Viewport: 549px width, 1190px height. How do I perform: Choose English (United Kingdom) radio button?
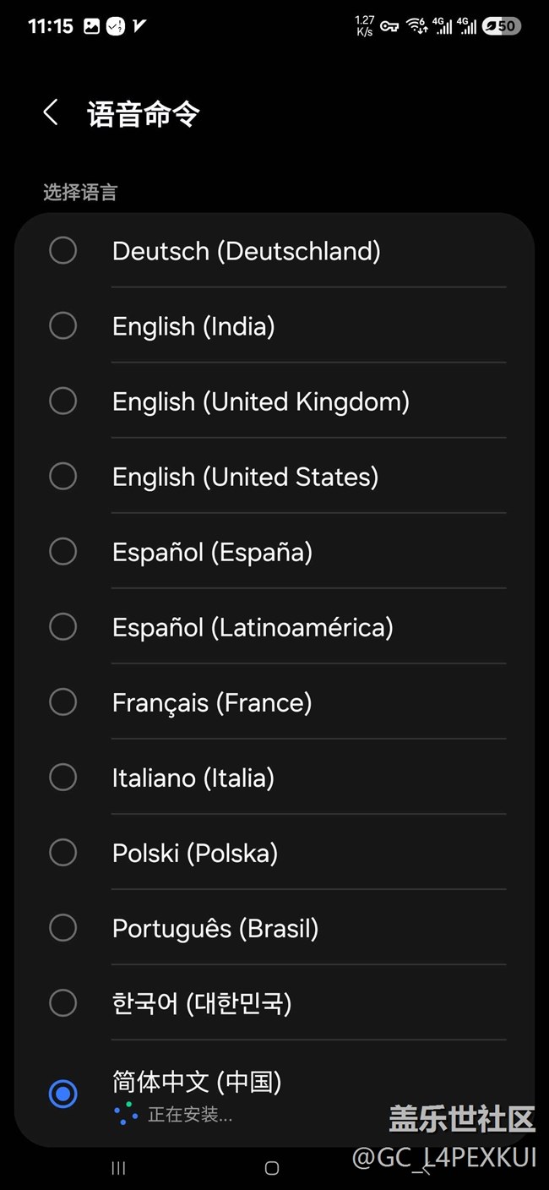click(x=63, y=401)
